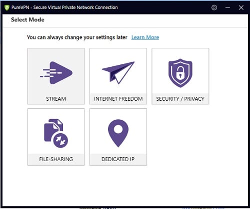Click the SECURITY / PRIVACY label
Viewport: 250px width, 209px height.
(x=180, y=99)
